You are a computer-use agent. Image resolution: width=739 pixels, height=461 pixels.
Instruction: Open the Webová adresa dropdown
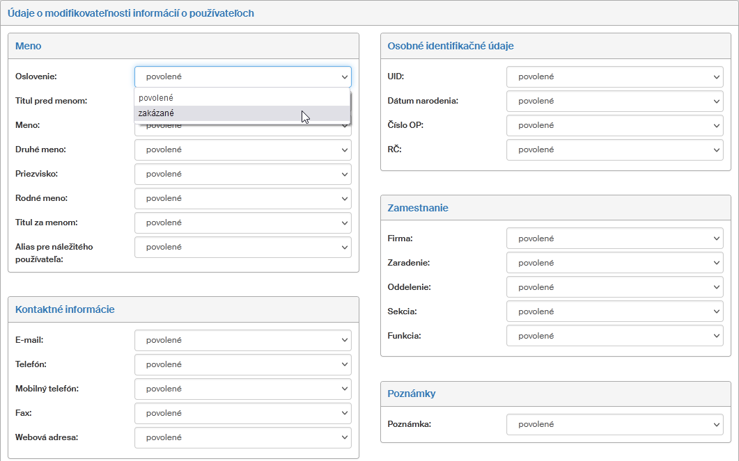[x=242, y=438]
